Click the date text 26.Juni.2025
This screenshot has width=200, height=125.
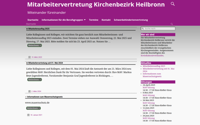tap(148, 116)
